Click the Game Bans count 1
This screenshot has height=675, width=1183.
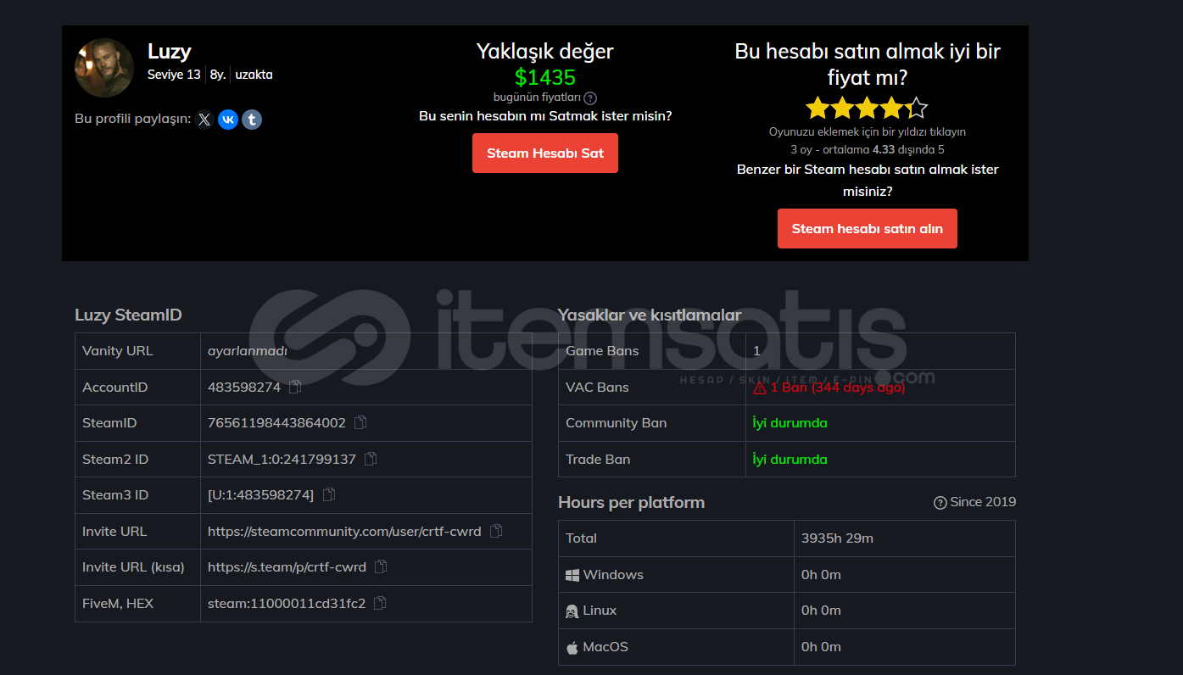pos(756,351)
